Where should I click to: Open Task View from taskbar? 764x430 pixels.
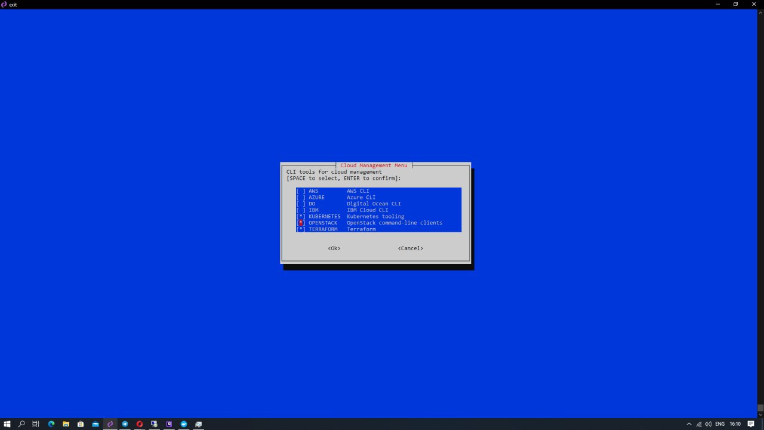click(36, 424)
